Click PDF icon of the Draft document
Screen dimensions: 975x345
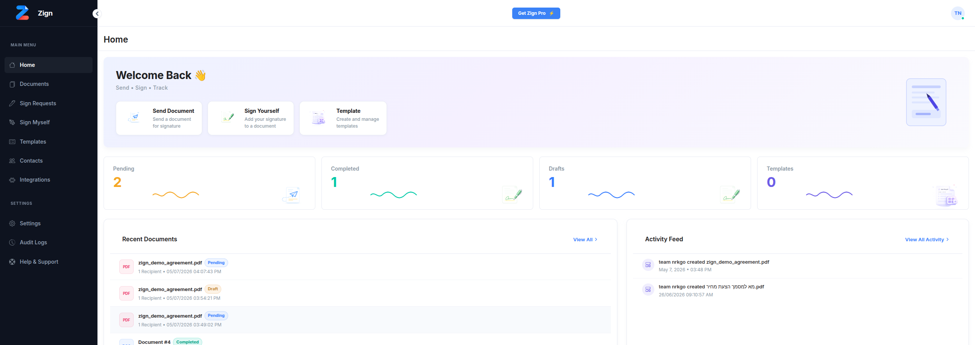[x=126, y=293]
